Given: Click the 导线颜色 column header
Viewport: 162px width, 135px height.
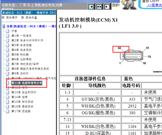Looking at the screenshot, I should coord(97,86).
